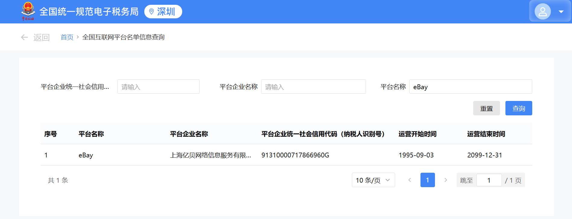Click the row number 1 cell

pos(46,155)
